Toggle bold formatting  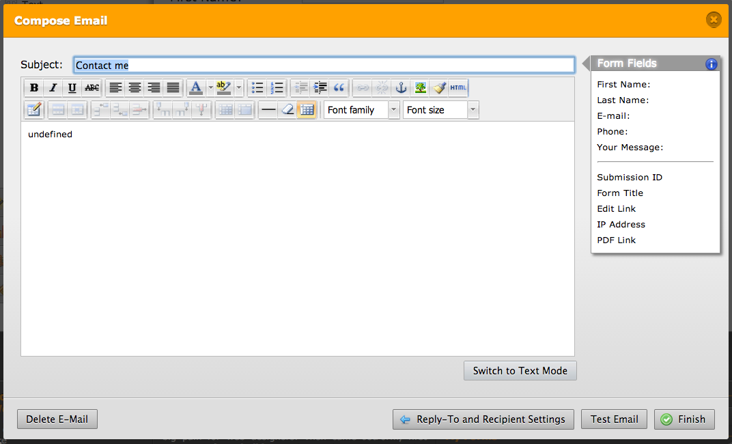34,87
